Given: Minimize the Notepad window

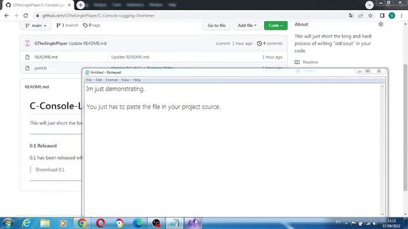Looking at the screenshot, I should [360, 71].
